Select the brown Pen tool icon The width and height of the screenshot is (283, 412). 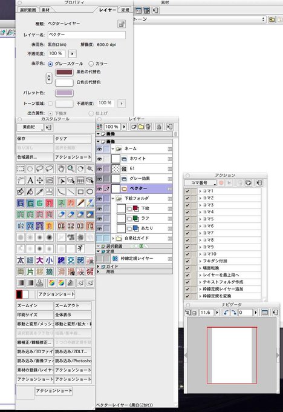pyautogui.click(x=80, y=203)
